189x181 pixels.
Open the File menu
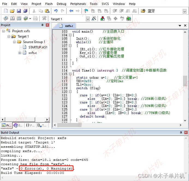click(5, 4)
